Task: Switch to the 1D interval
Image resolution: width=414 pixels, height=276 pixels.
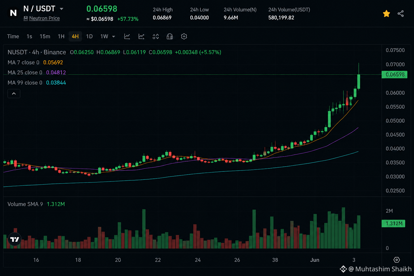Action: click(x=89, y=36)
